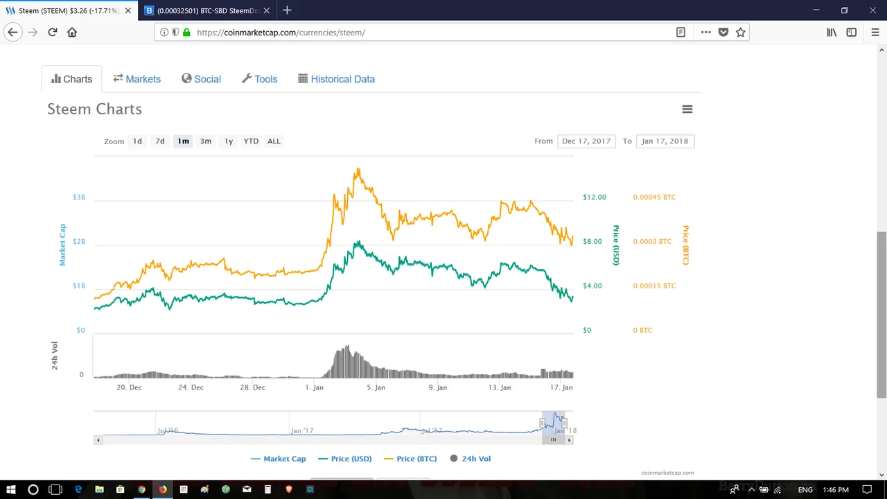Open the taskbar clock showing 1:46 PM
887x499 pixels.
tap(836, 489)
